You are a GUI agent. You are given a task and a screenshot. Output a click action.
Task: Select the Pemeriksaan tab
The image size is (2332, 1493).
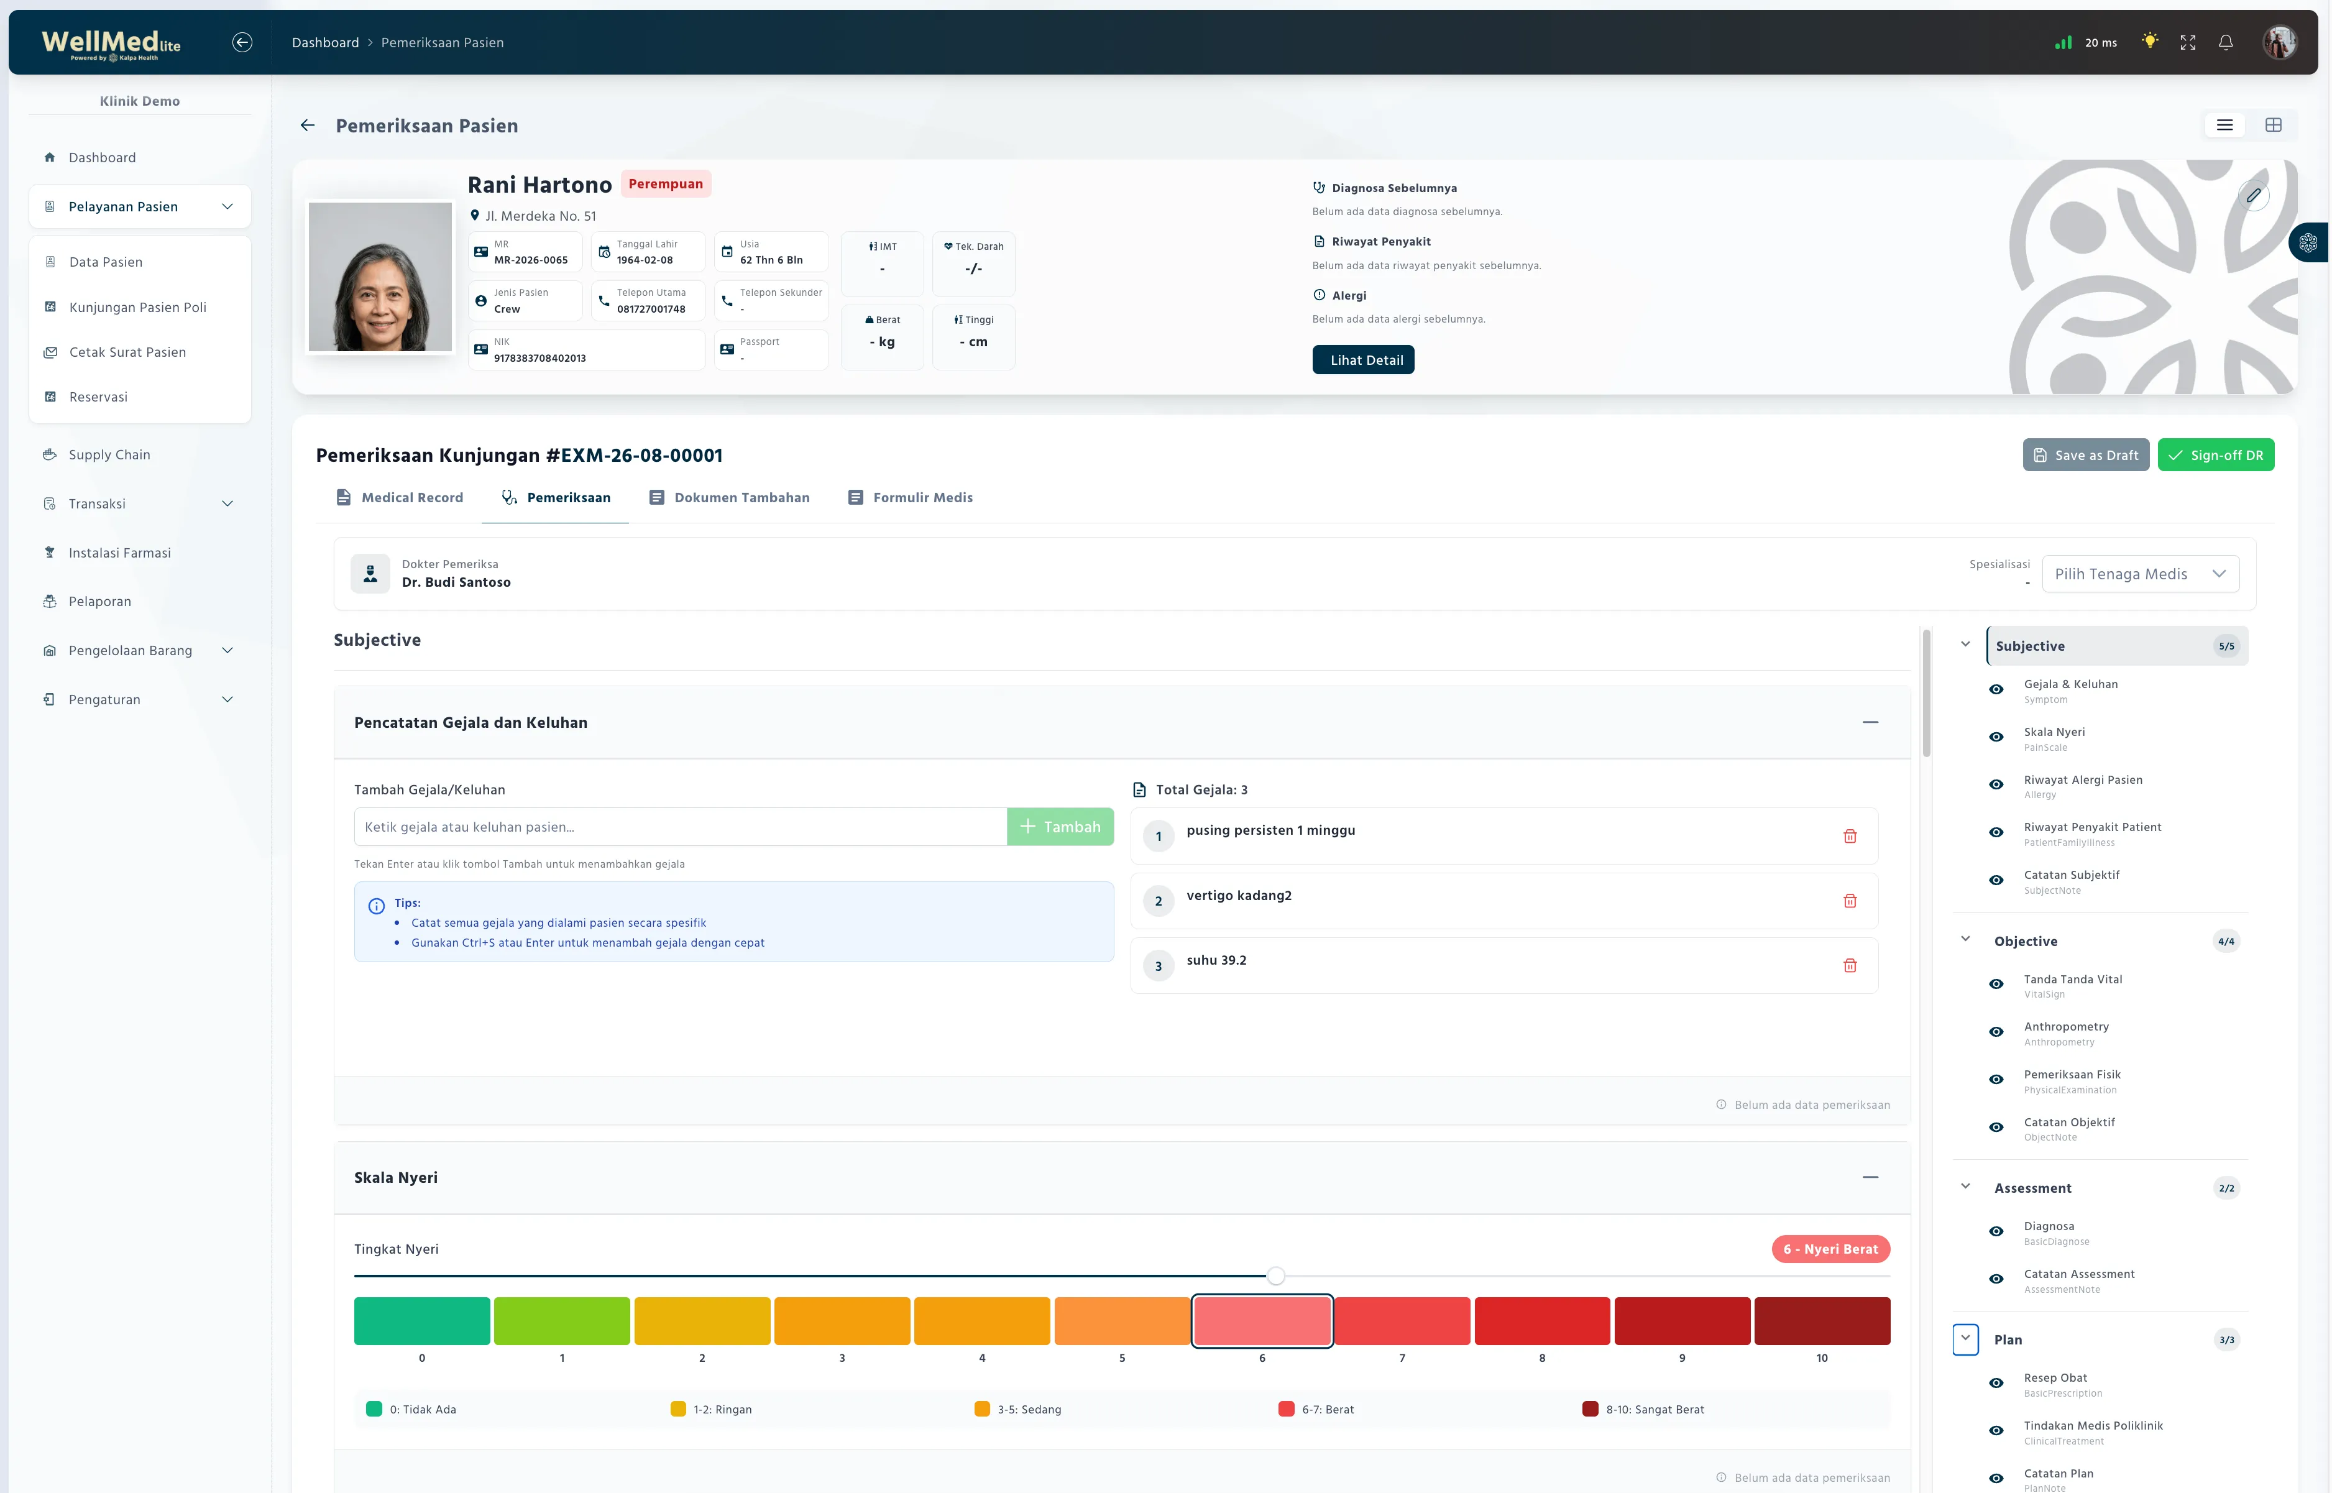pyautogui.click(x=556, y=497)
